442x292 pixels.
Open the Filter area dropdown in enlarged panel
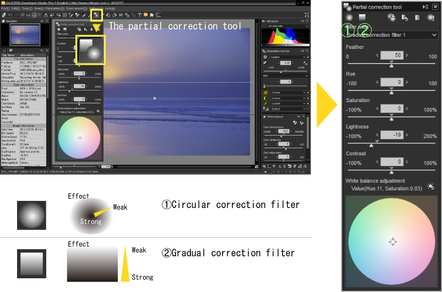coord(391,35)
